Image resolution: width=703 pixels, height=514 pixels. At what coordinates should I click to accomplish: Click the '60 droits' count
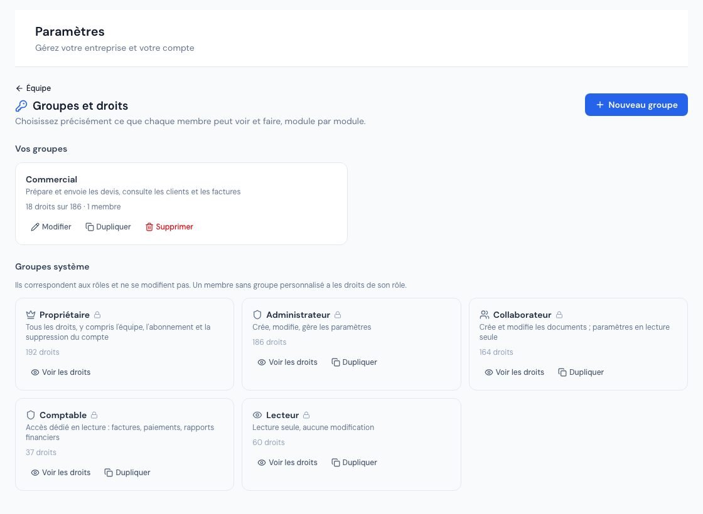click(x=269, y=443)
